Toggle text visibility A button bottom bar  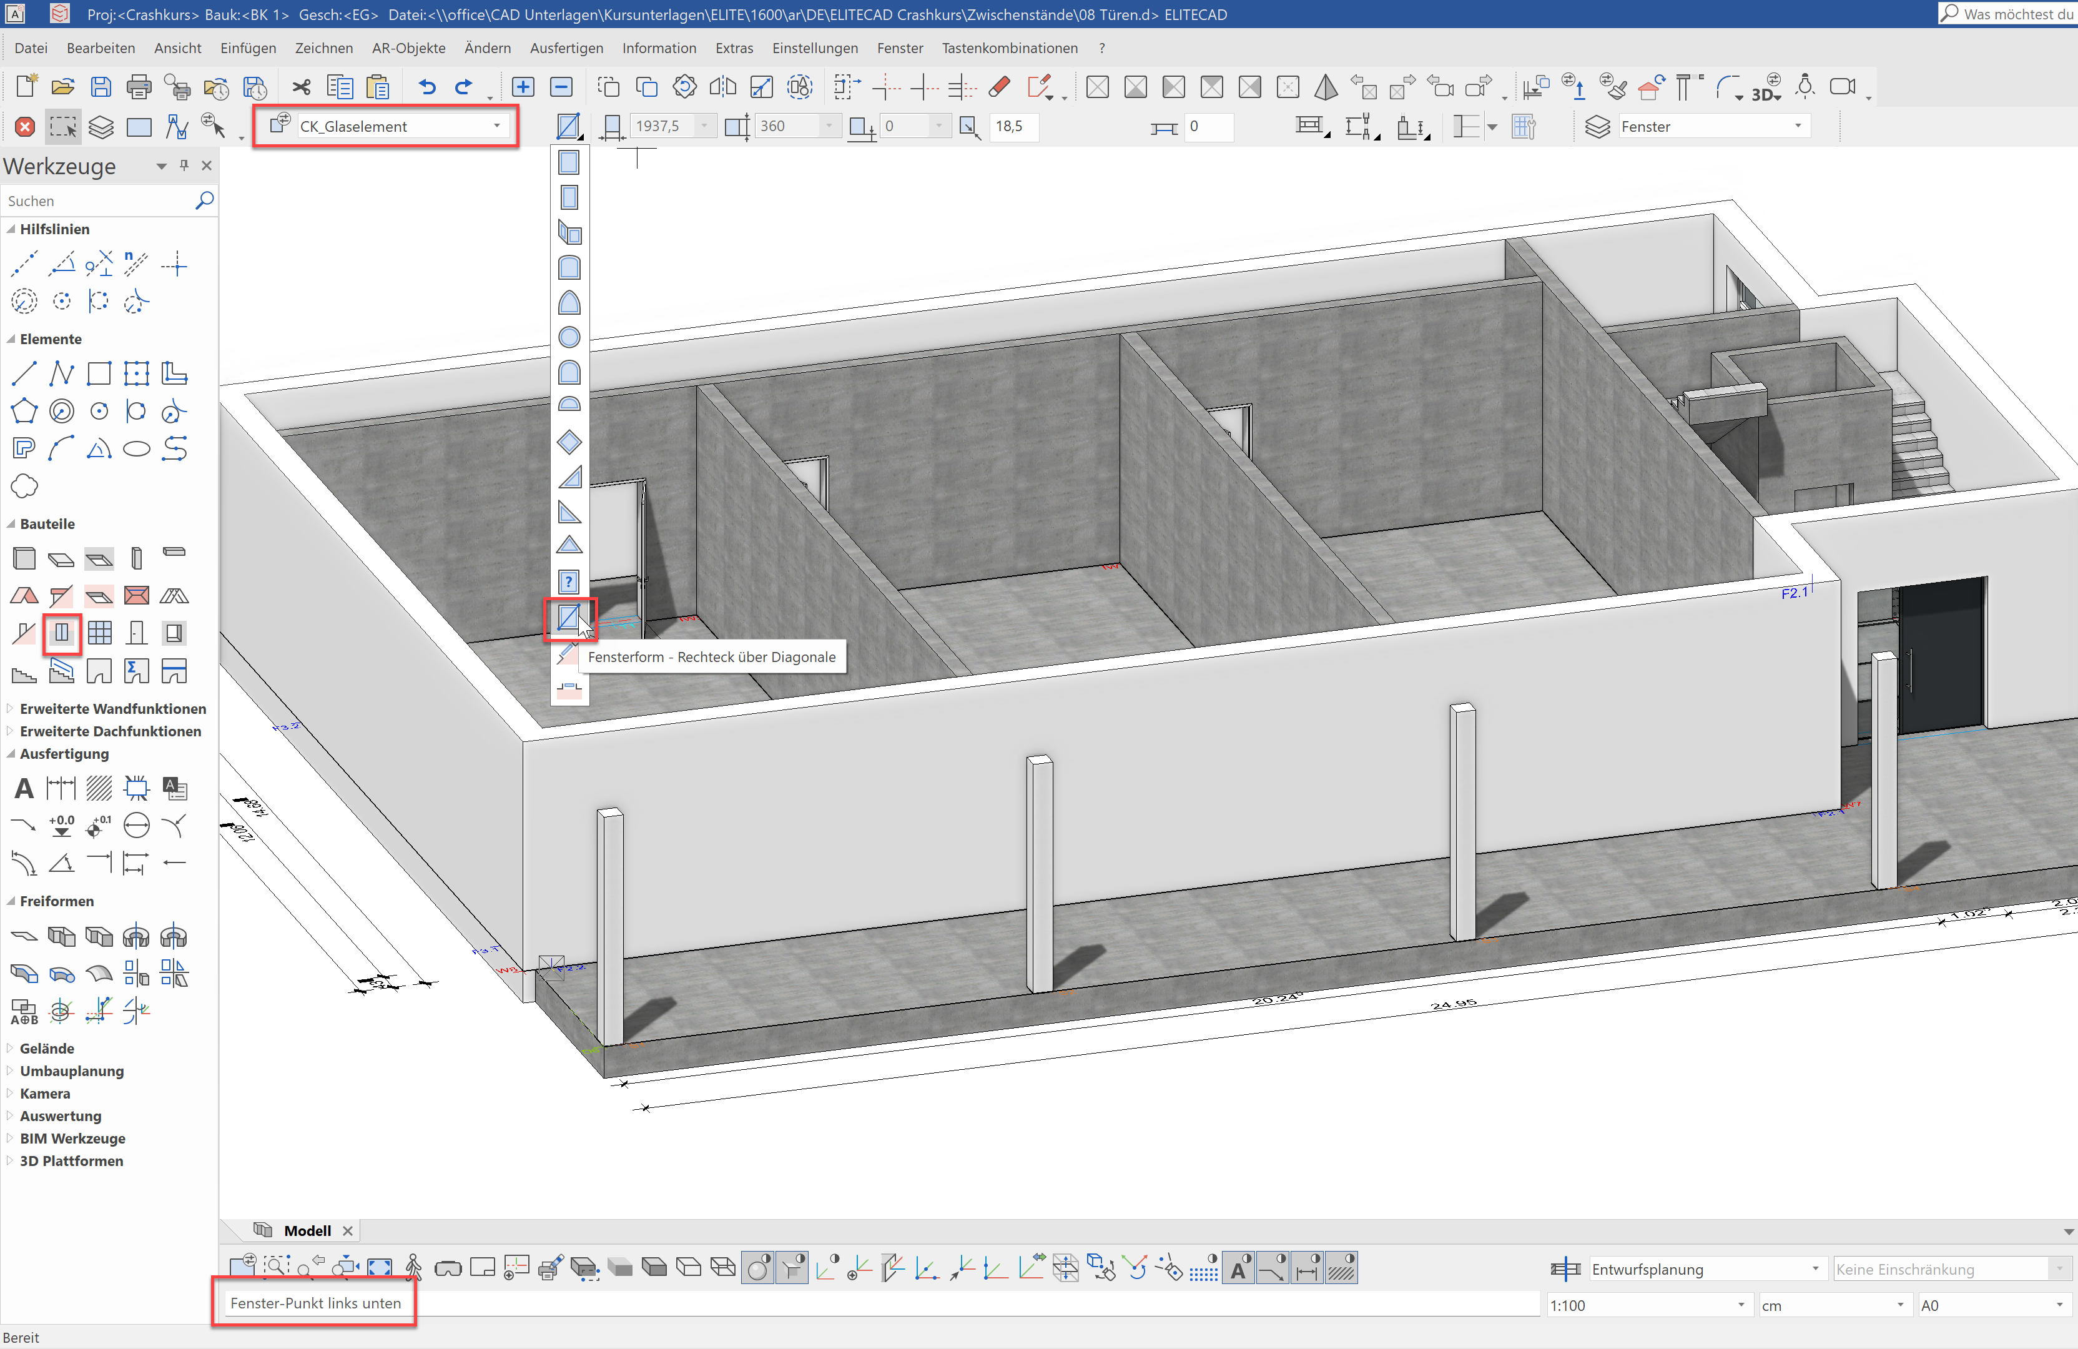click(1238, 1268)
